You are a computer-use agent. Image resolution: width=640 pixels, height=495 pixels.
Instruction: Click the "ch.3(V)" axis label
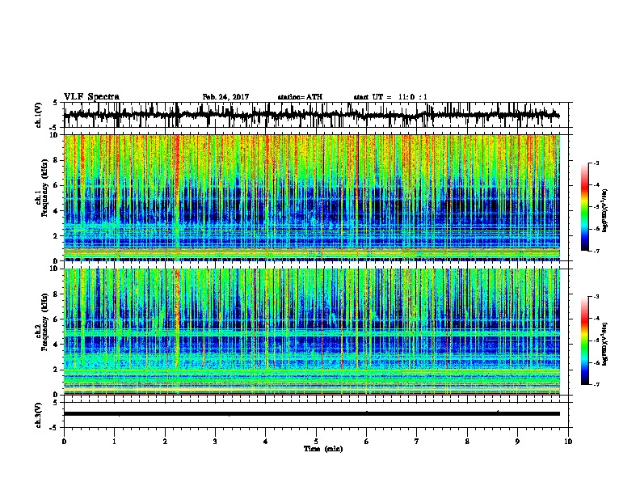pyautogui.click(x=39, y=416)
